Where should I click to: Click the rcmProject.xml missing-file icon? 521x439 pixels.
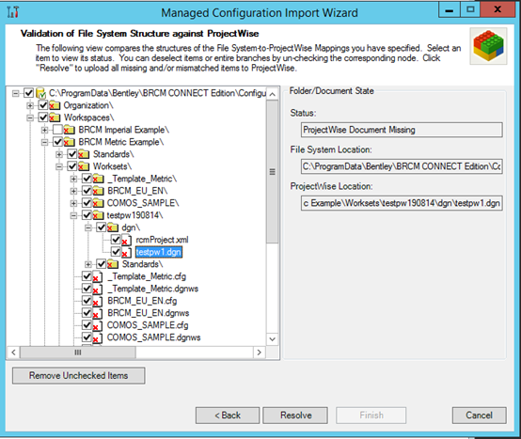tap(127, 240)
